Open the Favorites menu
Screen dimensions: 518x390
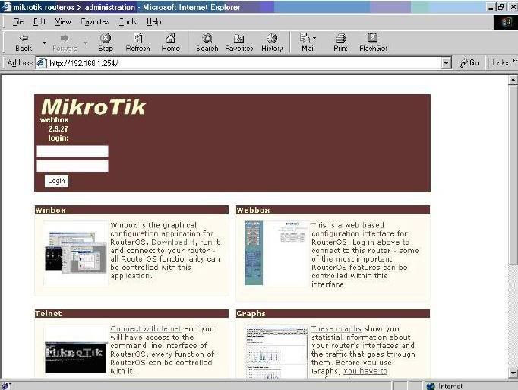[95, 22]
